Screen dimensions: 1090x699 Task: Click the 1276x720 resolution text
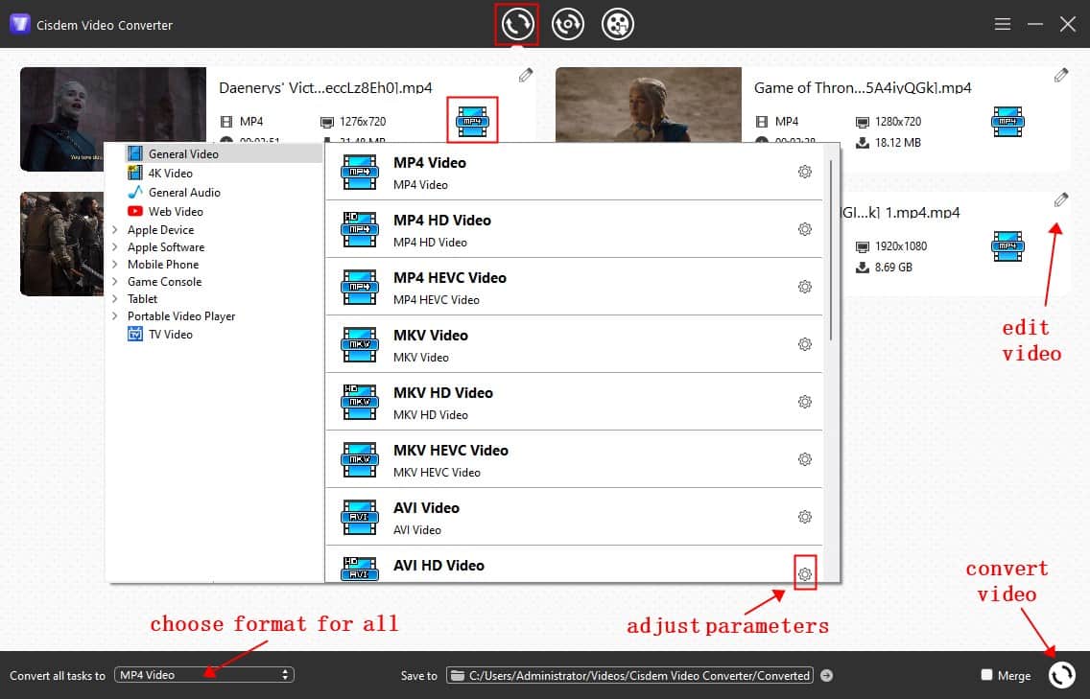pyautogui.click(x=362, y=122)
